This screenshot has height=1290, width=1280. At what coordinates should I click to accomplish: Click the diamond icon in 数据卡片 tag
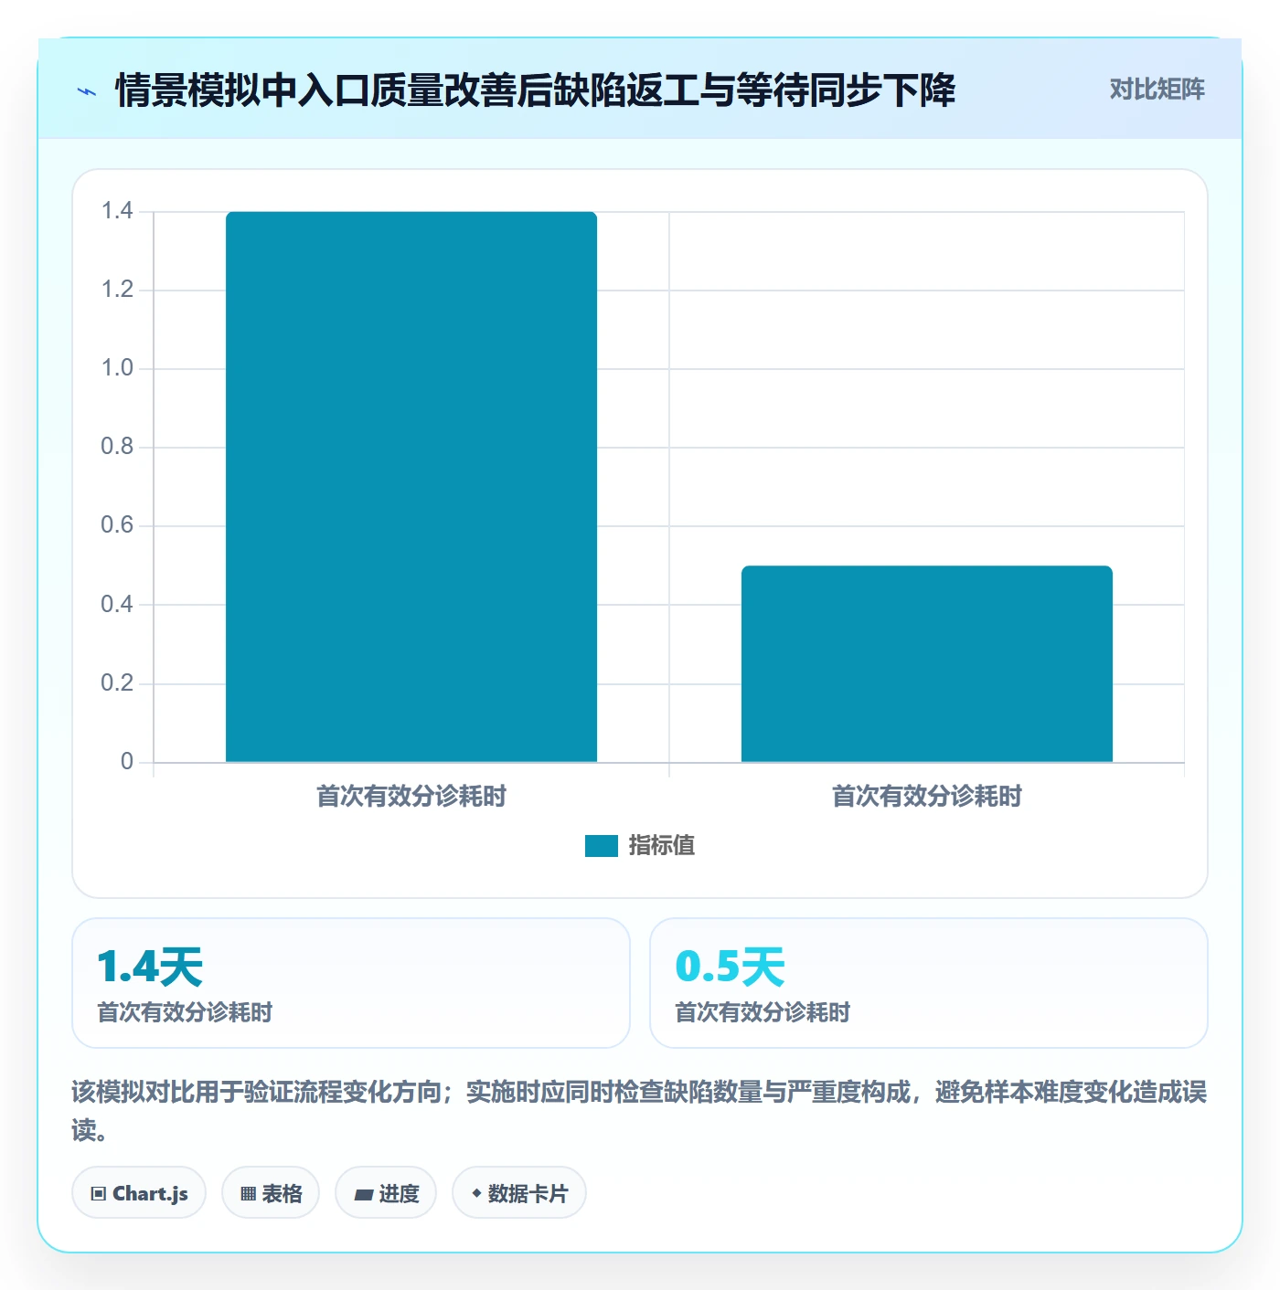pyautogui.click(x=476, y=1193)
